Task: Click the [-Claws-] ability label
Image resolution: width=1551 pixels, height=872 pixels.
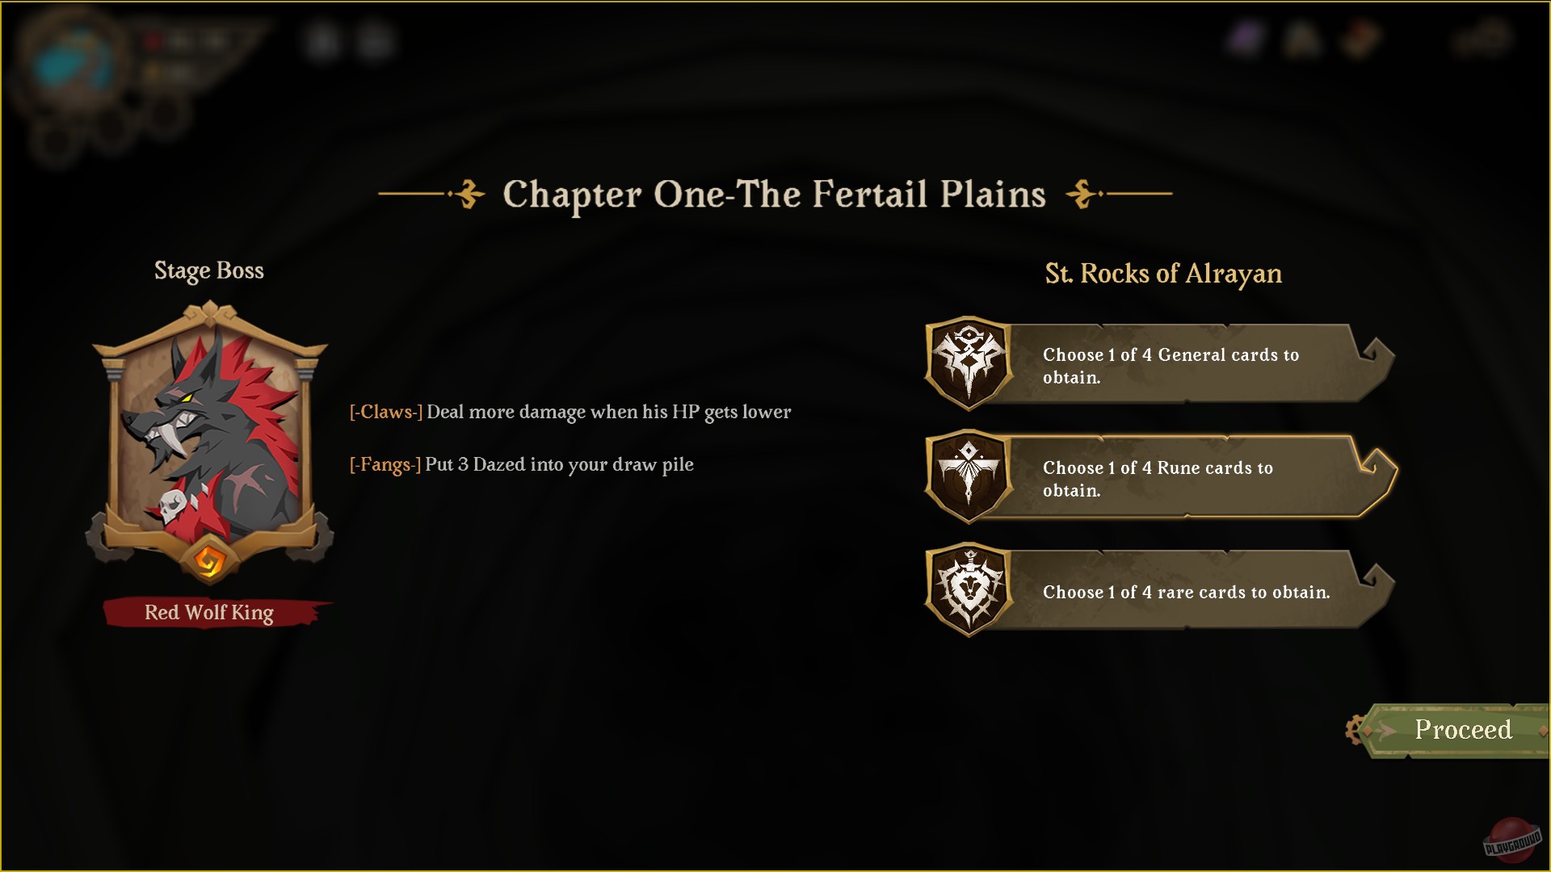Action: click(385, 412)
